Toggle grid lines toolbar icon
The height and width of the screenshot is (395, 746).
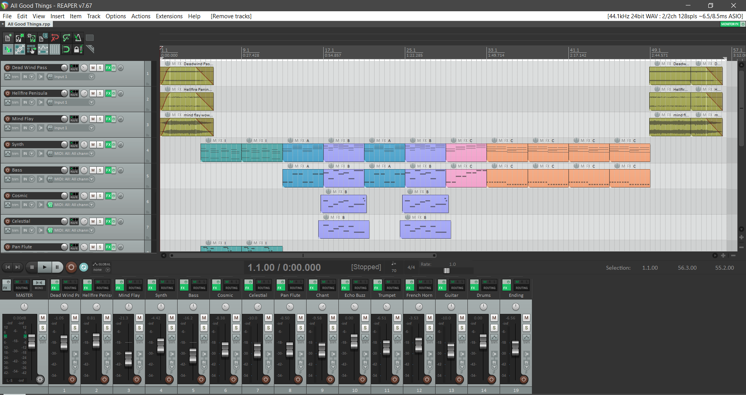[x=54, y=49]
